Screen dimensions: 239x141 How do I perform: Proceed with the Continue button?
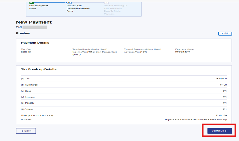219,131
